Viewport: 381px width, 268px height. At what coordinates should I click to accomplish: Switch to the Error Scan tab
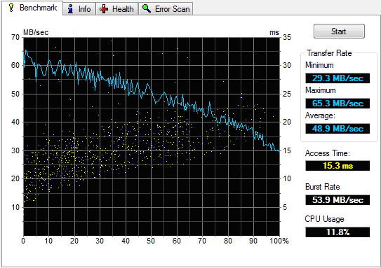(x=166, y=9)
